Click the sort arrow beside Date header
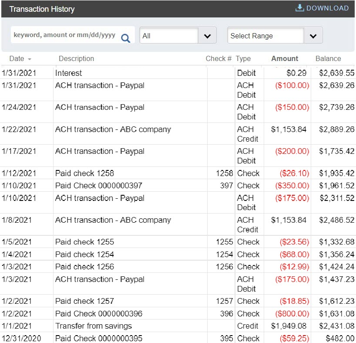 pyautogui.click(x=29, y=59)
